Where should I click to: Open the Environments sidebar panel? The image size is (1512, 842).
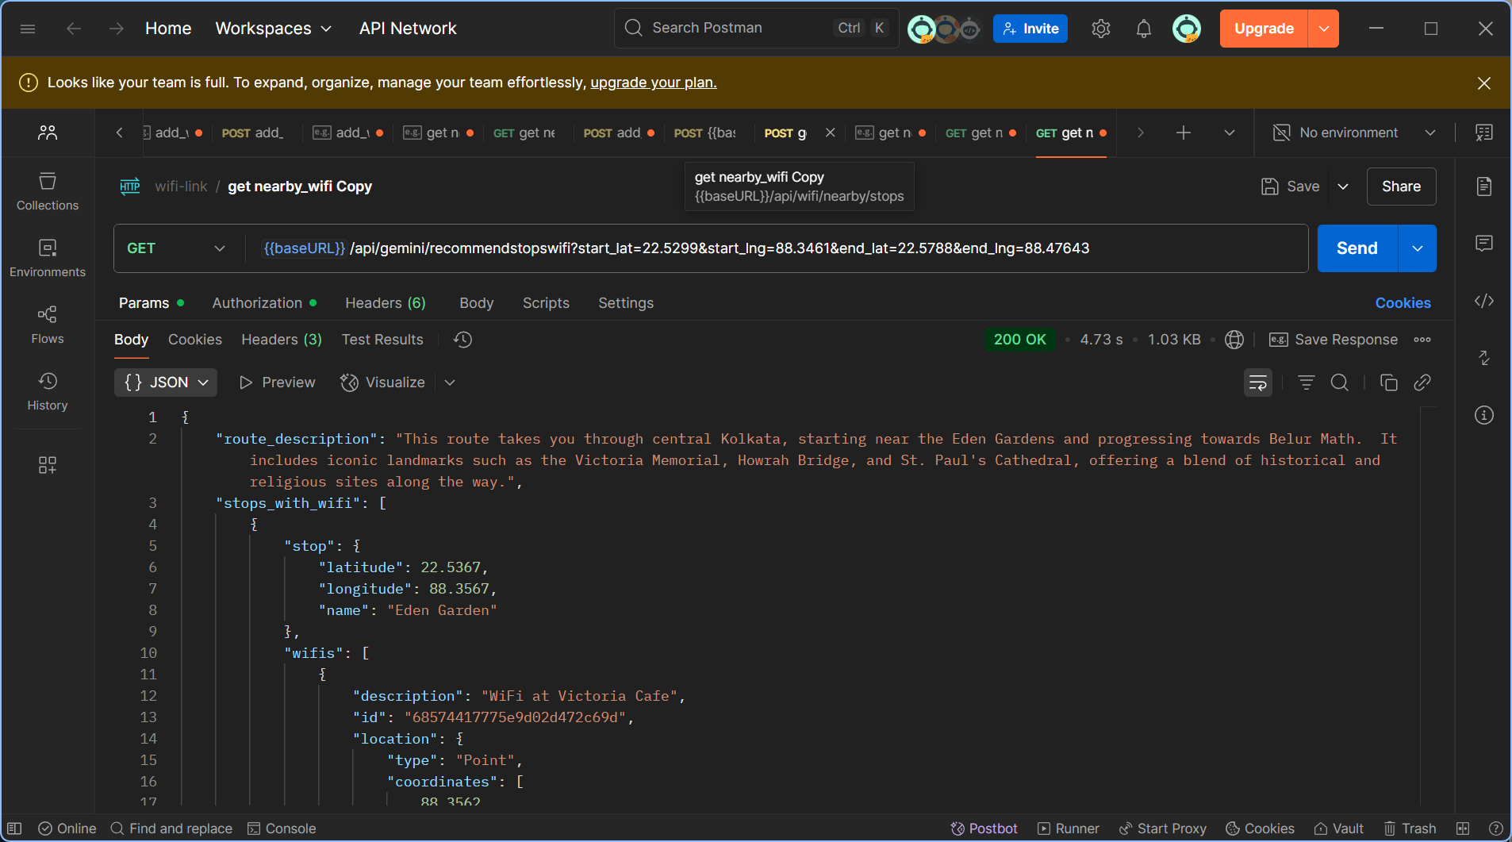point(48,258)
